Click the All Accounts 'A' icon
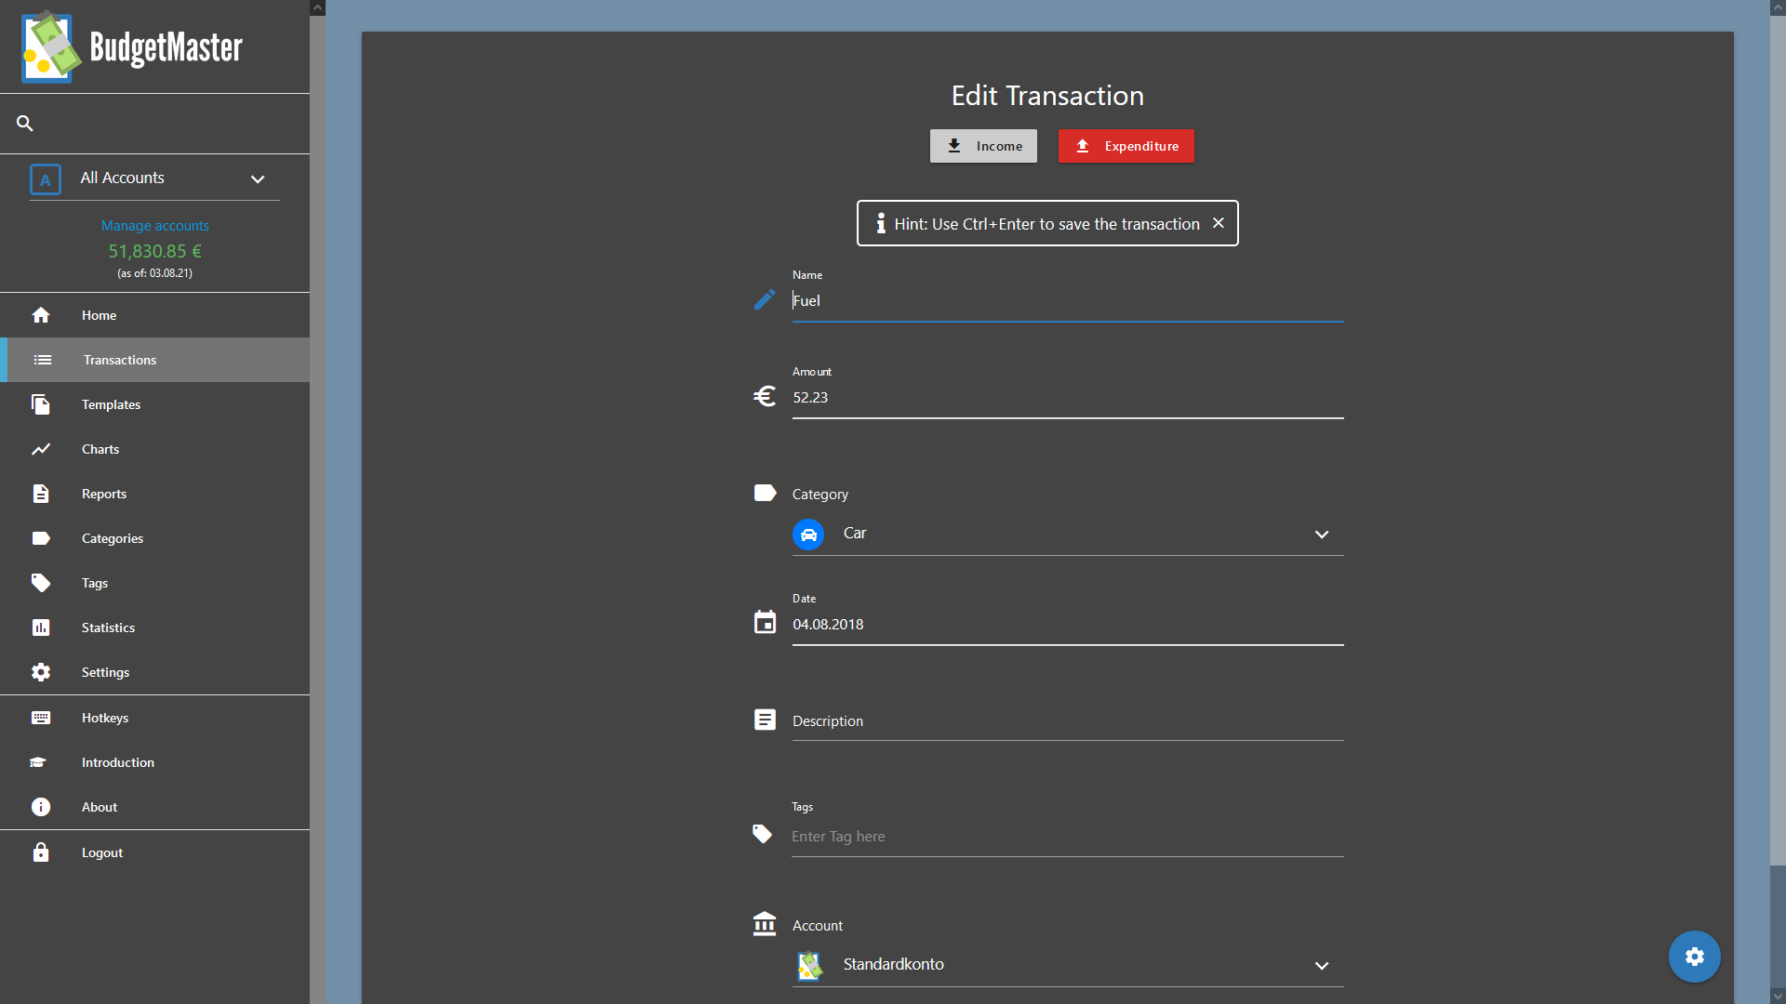 [x=46, y=179]
